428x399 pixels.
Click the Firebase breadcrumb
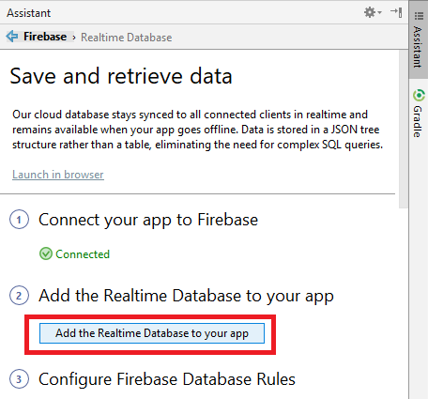tap(45, 37)
